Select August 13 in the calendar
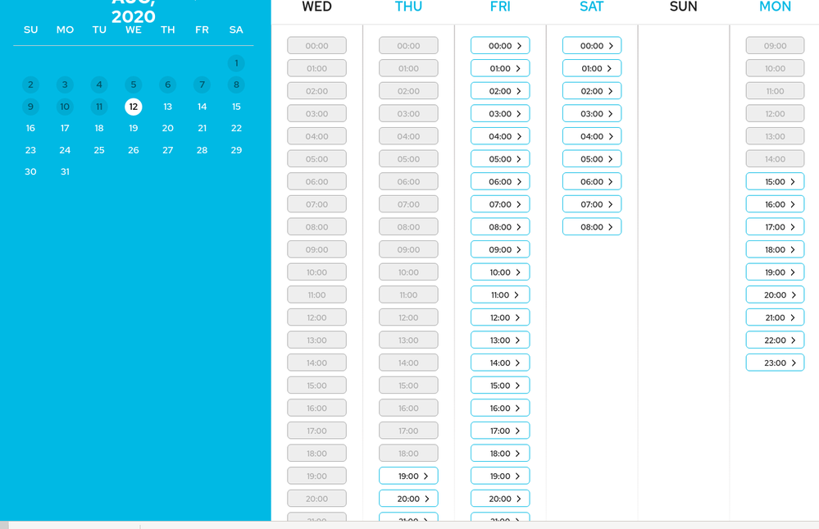 [x=167, y=107]
